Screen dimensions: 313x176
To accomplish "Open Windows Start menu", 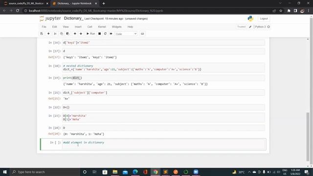I will pos(5,172).
